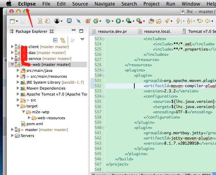Collapse the configuration fold at line 534
The width and height of the screenshot is (216, 175).
click(x=103, y=96)
